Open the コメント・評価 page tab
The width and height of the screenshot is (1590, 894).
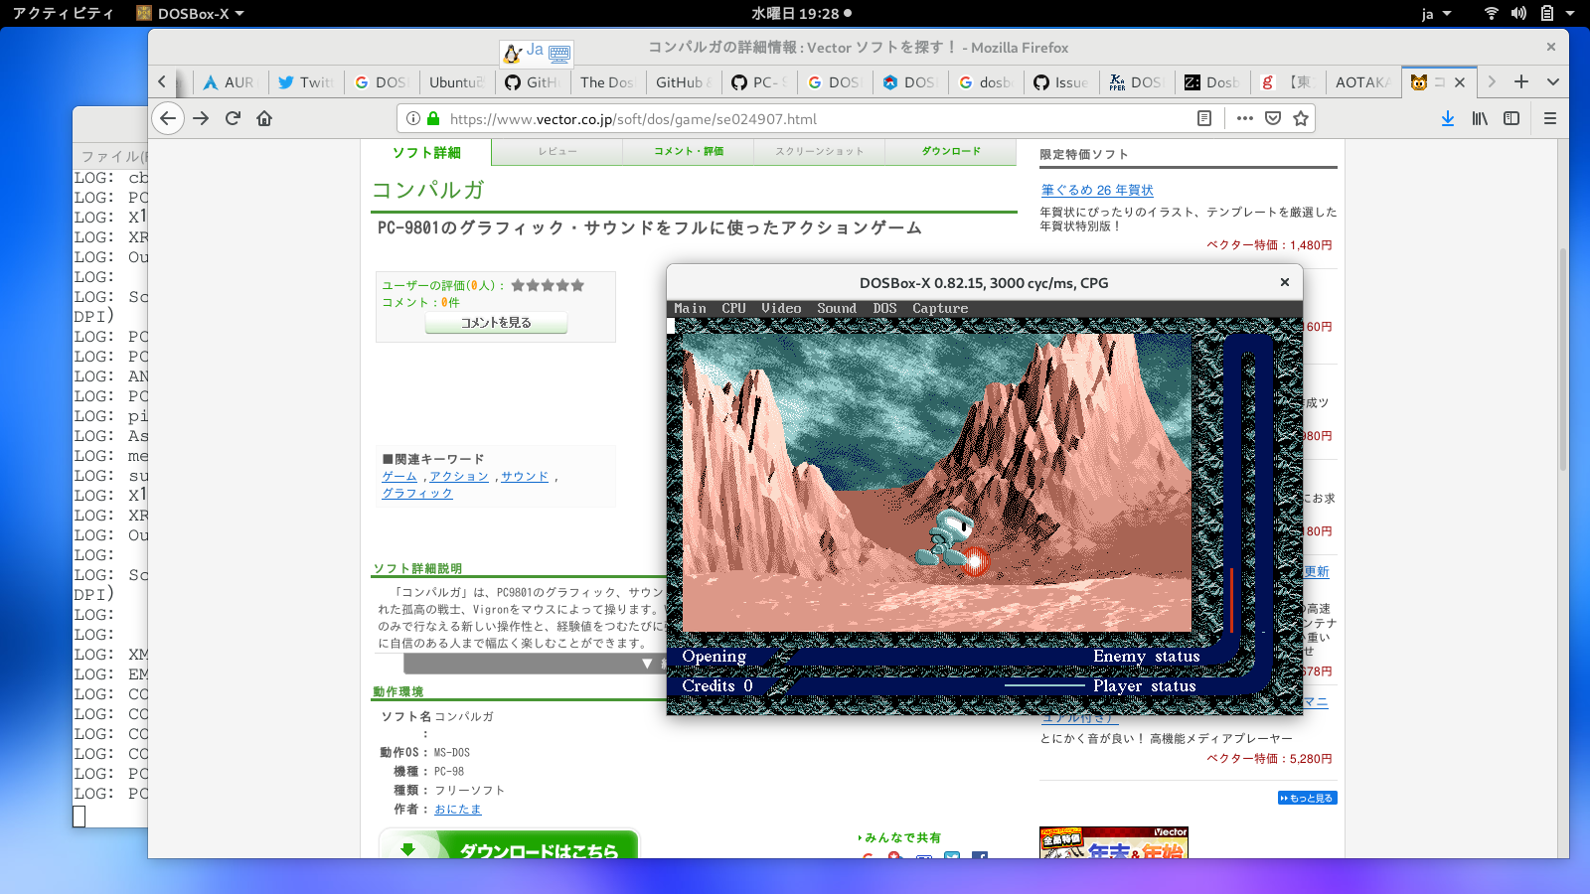(689, 151)
